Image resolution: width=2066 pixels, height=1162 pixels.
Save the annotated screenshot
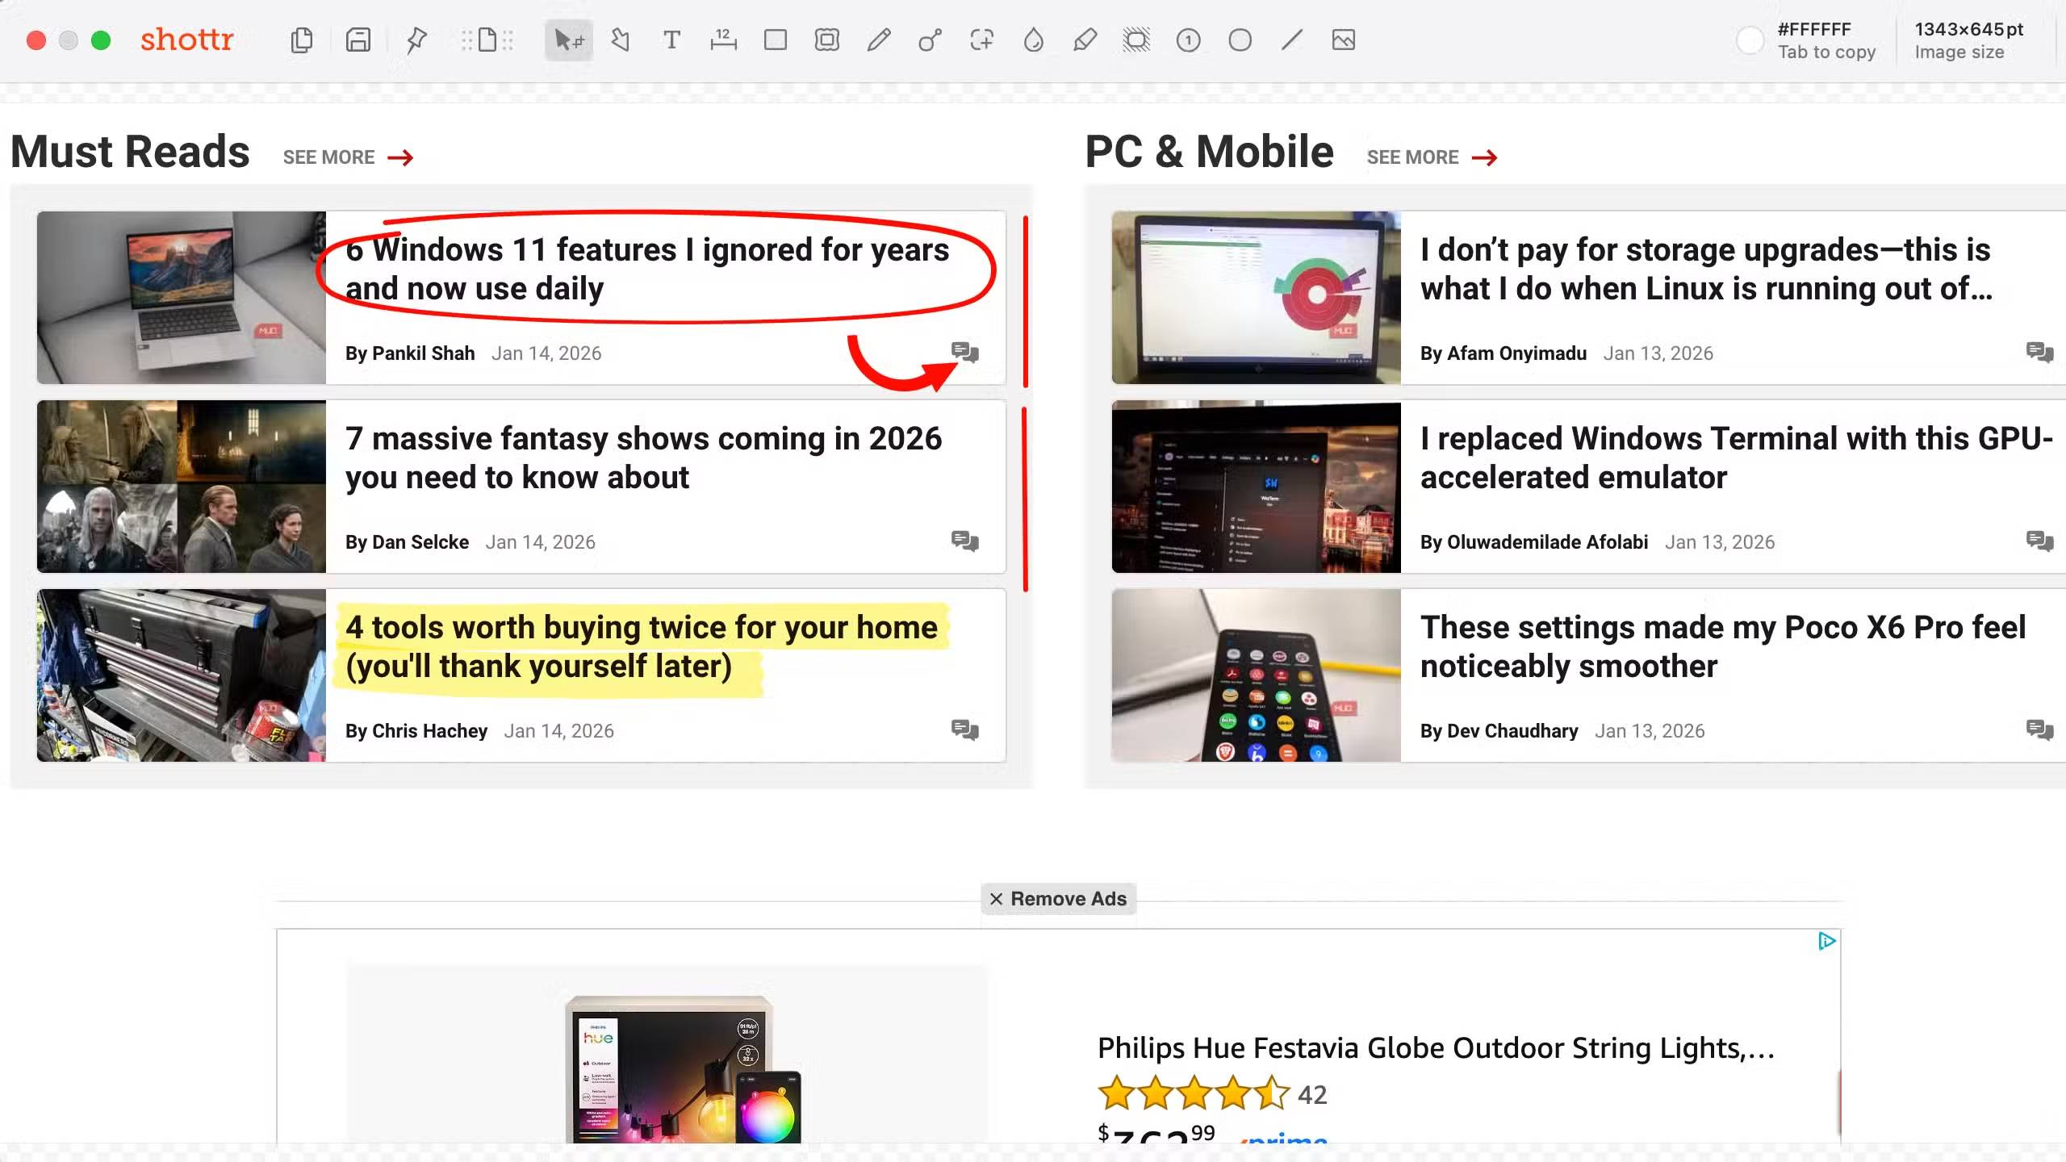pos(358,40)
